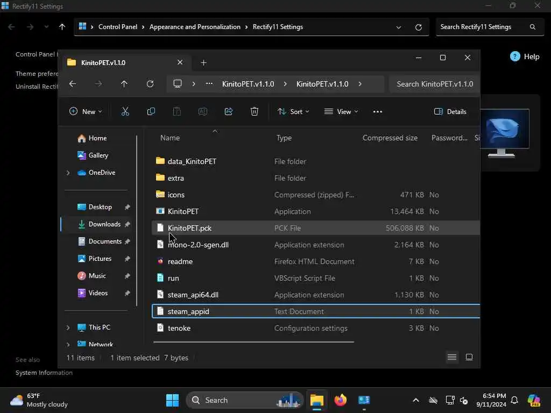Select the extra folder
The width and height of the screenshot is (551, 413).
315,178
